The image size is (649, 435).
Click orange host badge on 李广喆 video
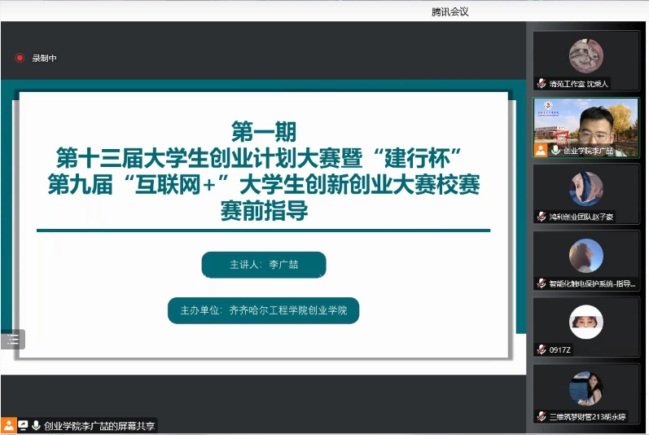541,150
